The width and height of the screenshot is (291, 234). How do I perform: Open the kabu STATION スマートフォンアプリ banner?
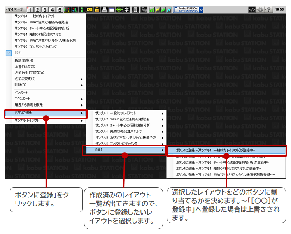(186, 9)
